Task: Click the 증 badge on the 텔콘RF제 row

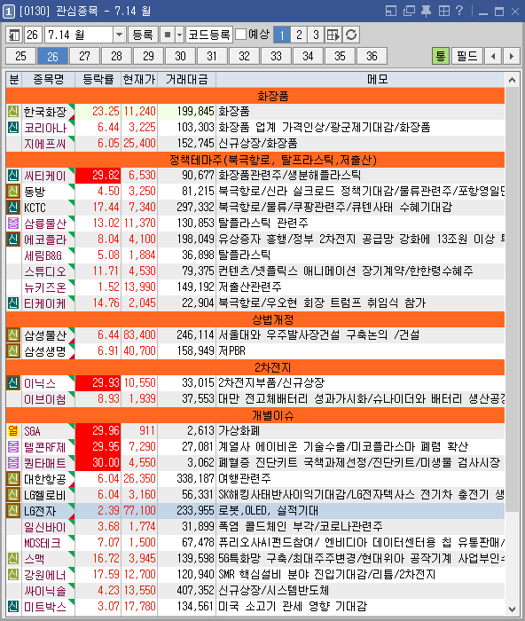Action: click(13, 447)
